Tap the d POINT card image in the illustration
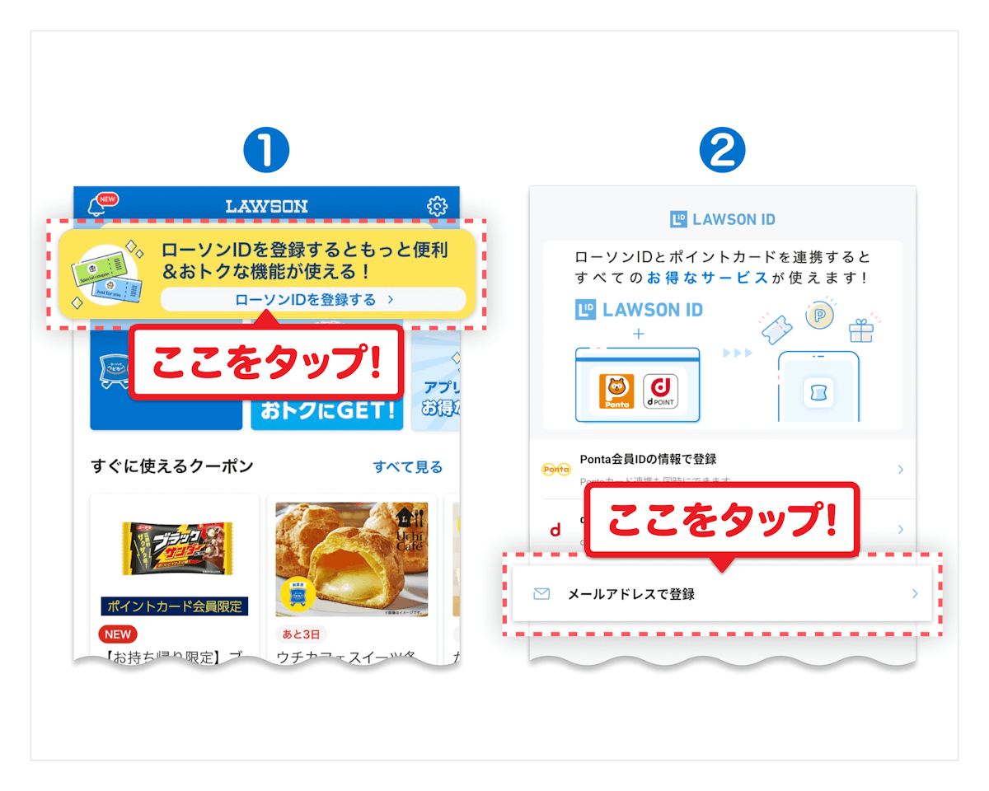This screenshot has height=791, width=989. (x=659, y=391)
